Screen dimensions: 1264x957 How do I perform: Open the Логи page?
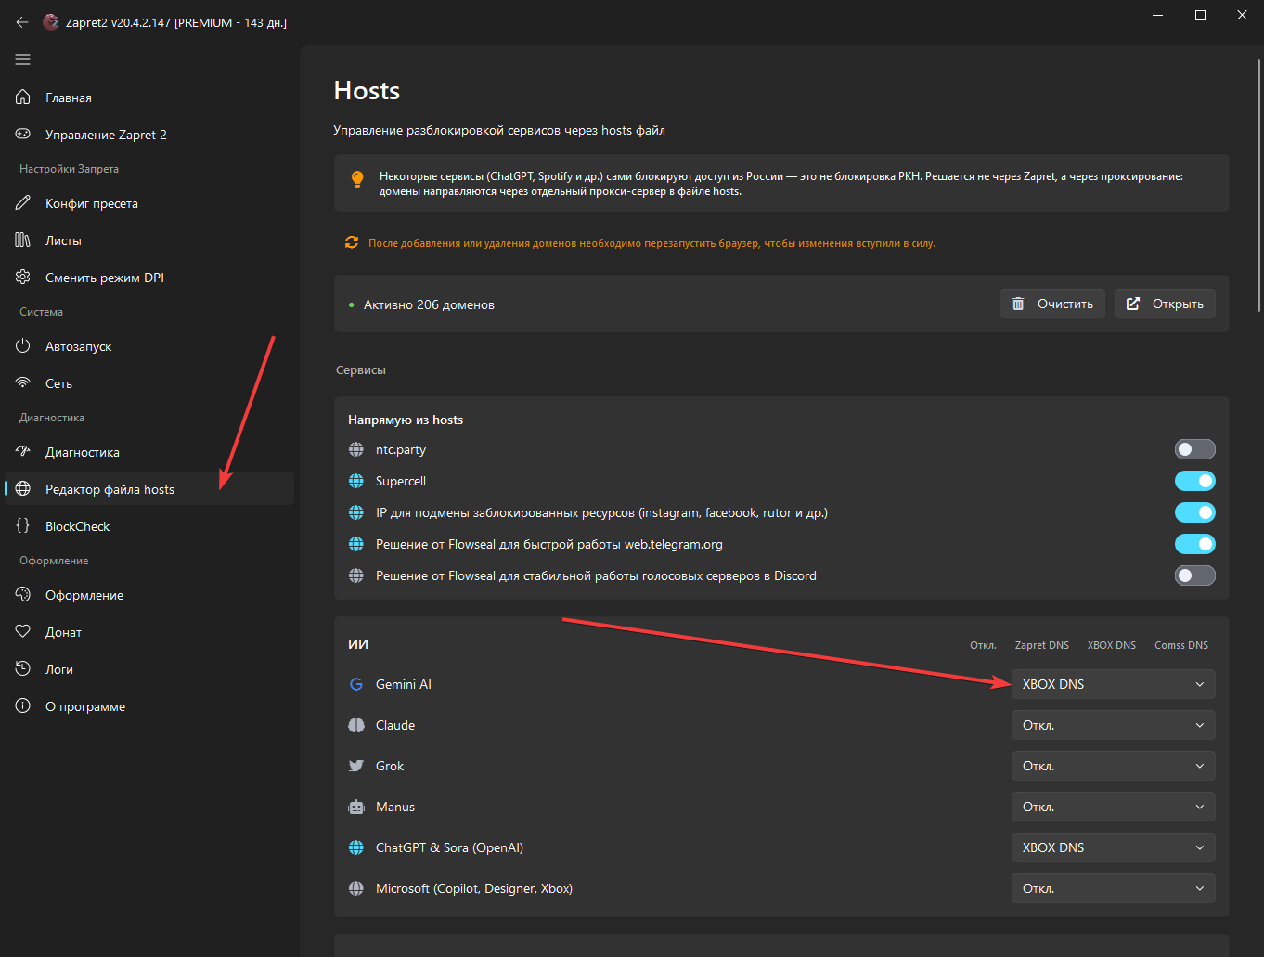click(x=149, y=669)
